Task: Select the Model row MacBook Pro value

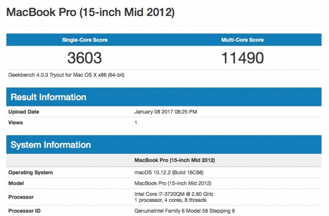Action: 173,183
